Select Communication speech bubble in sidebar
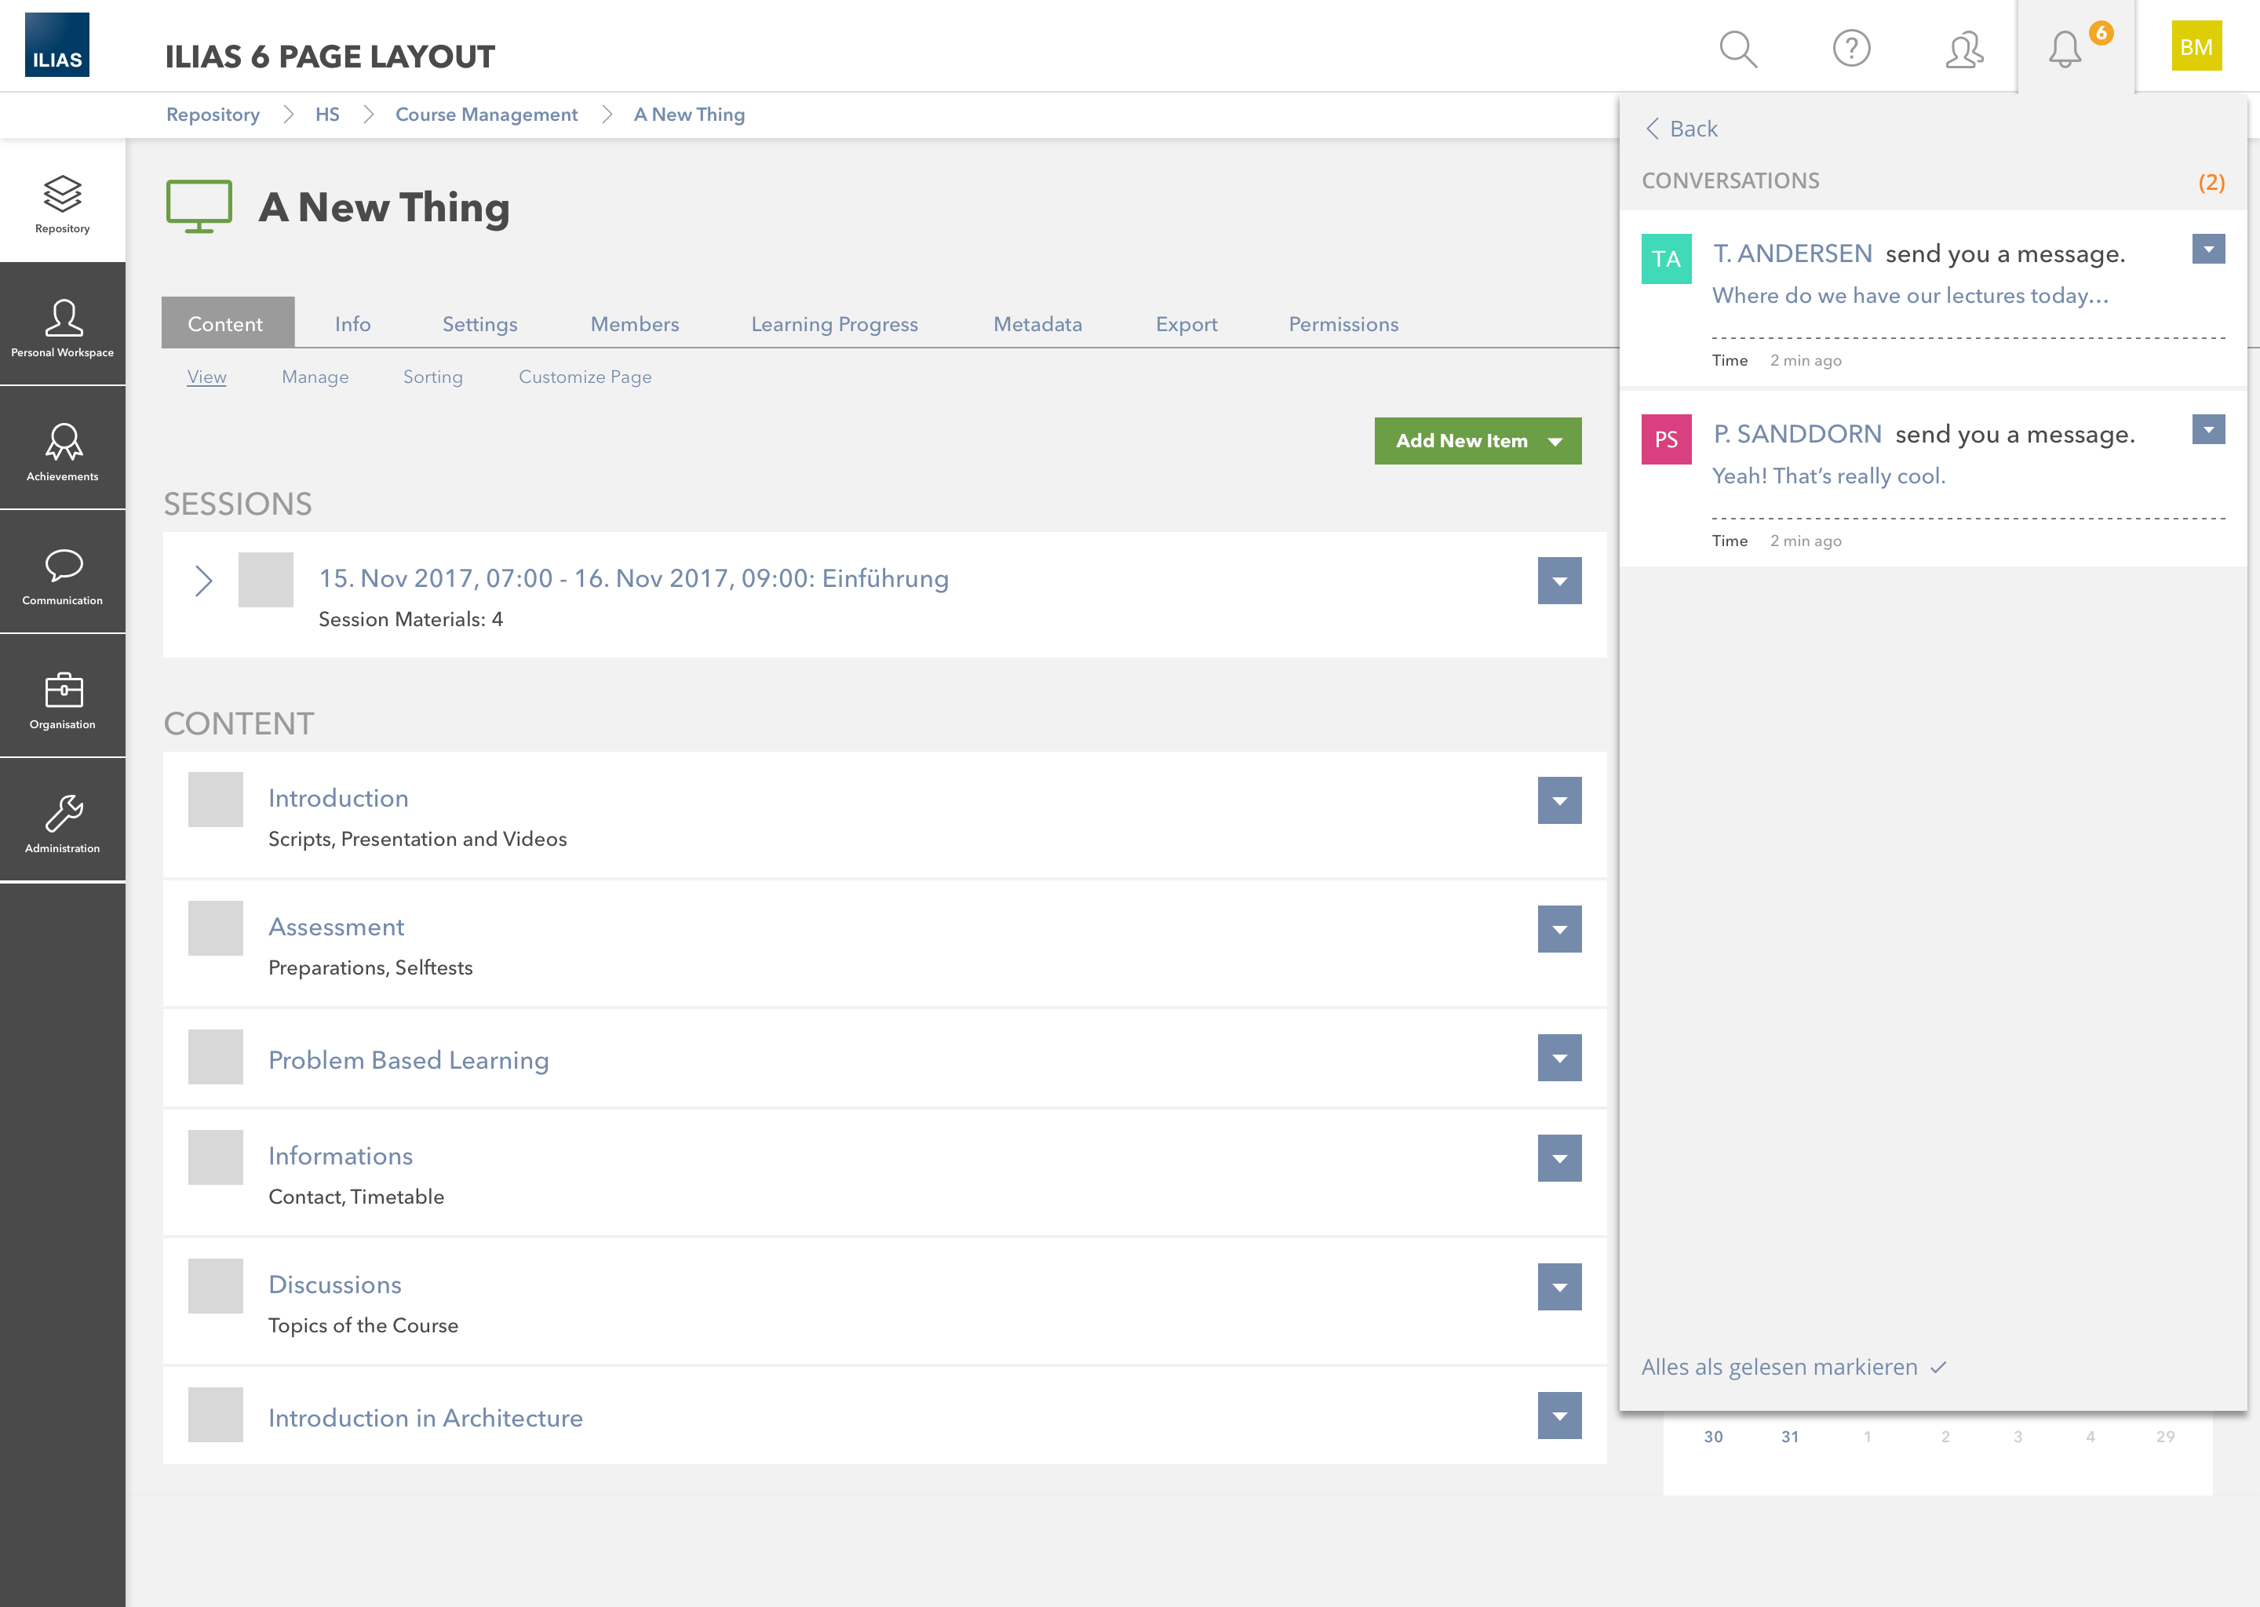The image size is (2260, 1607). [x=62, y=574]
